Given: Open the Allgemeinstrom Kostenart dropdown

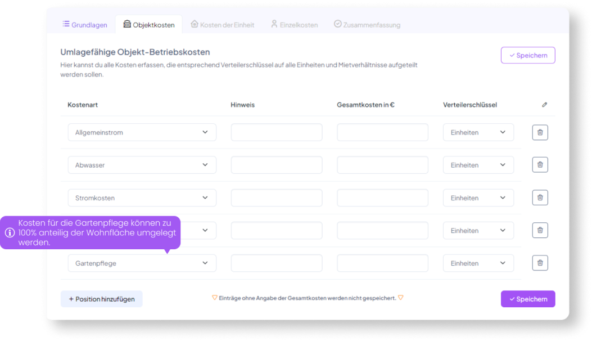Looking at the screenshot, I should pyautogui.click(x=142, y=132).
